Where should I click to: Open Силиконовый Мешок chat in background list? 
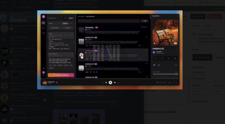(23, 97)
